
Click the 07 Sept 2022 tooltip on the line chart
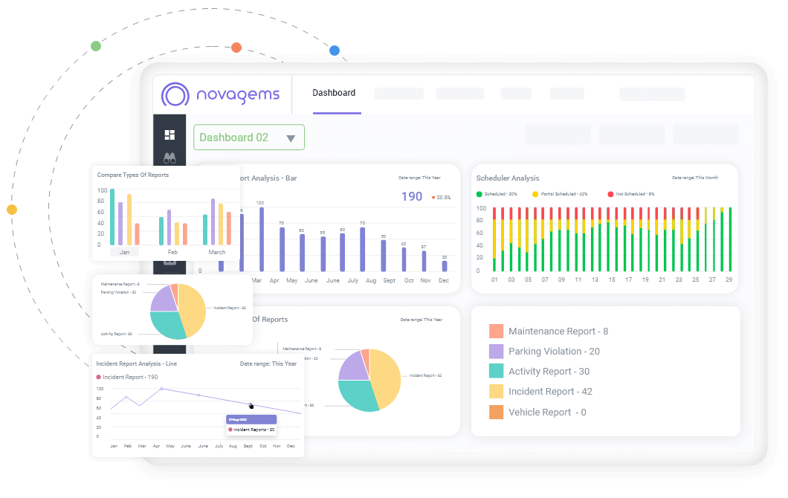[x=252, y=419]
